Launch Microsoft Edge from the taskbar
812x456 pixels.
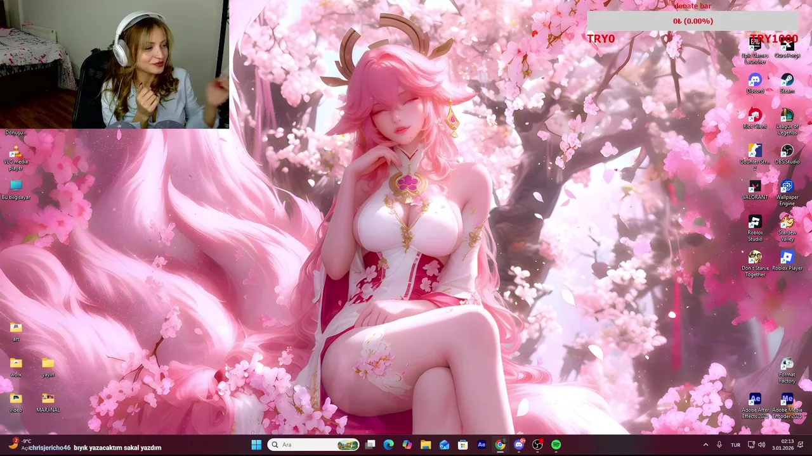pyautogui.click(x=389, y=445)
